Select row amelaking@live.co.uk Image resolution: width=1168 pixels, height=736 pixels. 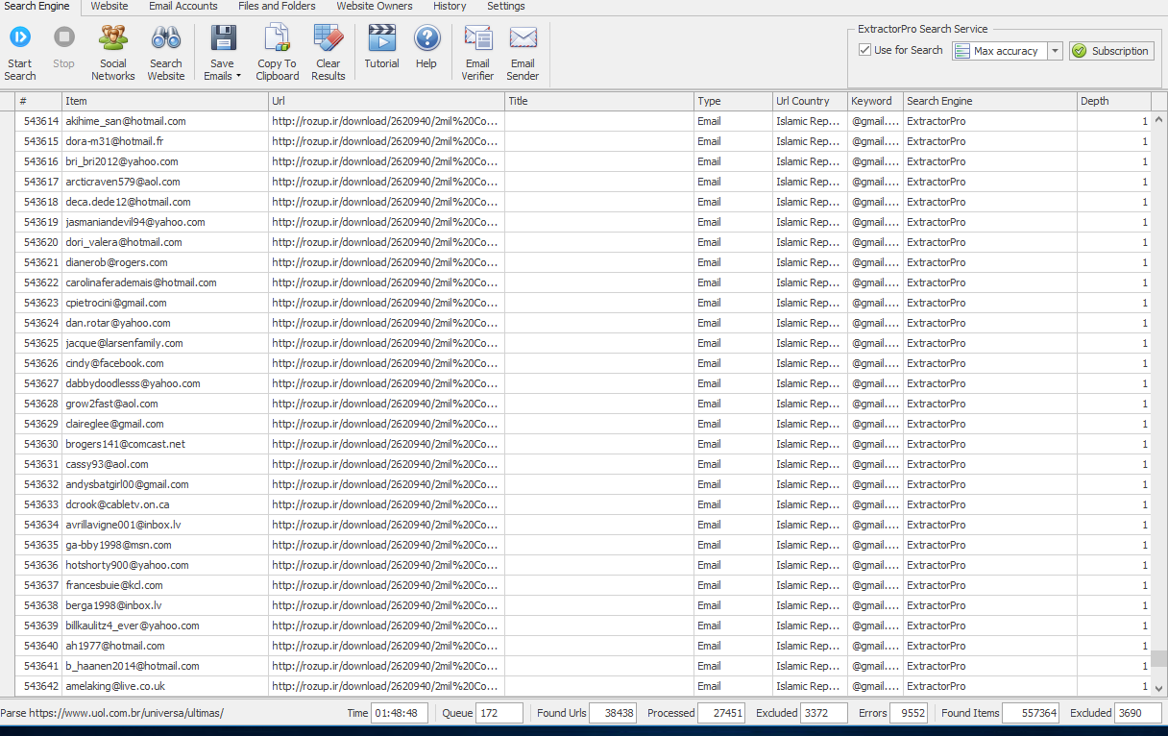584,686
